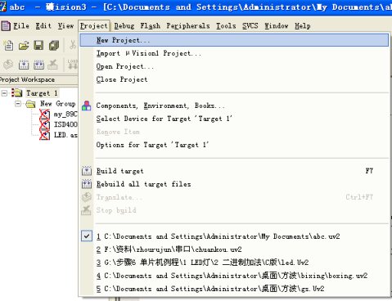392x301 pixels.
Task: Click the Build target toolbar icon
Action: [24, 65]
